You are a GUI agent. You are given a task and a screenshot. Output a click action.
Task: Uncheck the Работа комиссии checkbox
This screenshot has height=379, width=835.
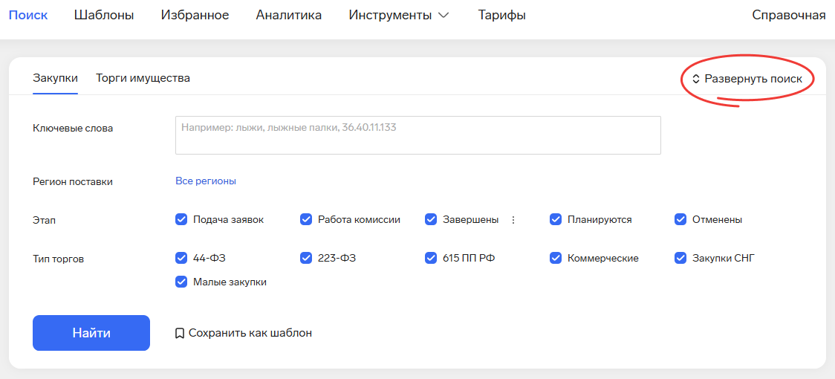(x=305, y=220)
